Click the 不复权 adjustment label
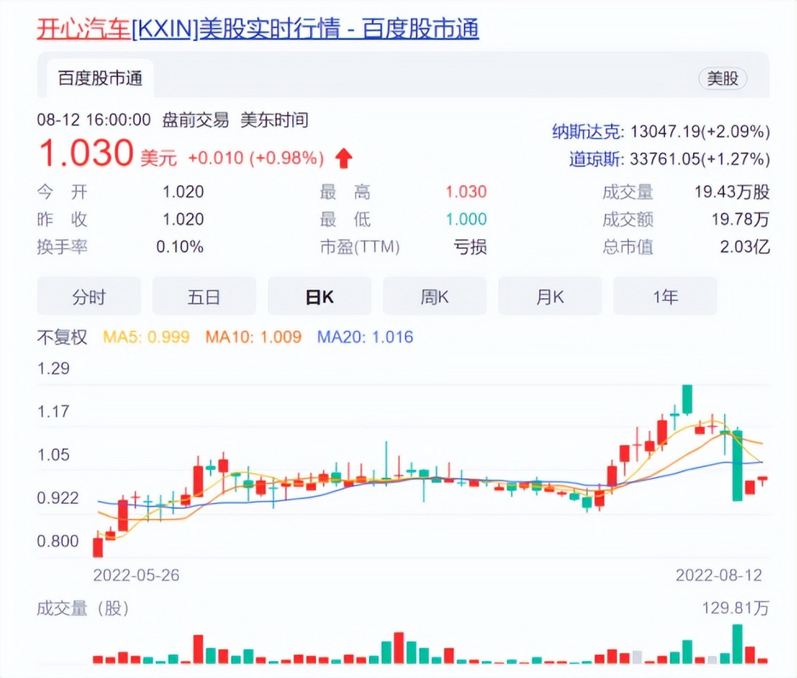This screenshot has width=797, height=678. click(x=62, y=337)
